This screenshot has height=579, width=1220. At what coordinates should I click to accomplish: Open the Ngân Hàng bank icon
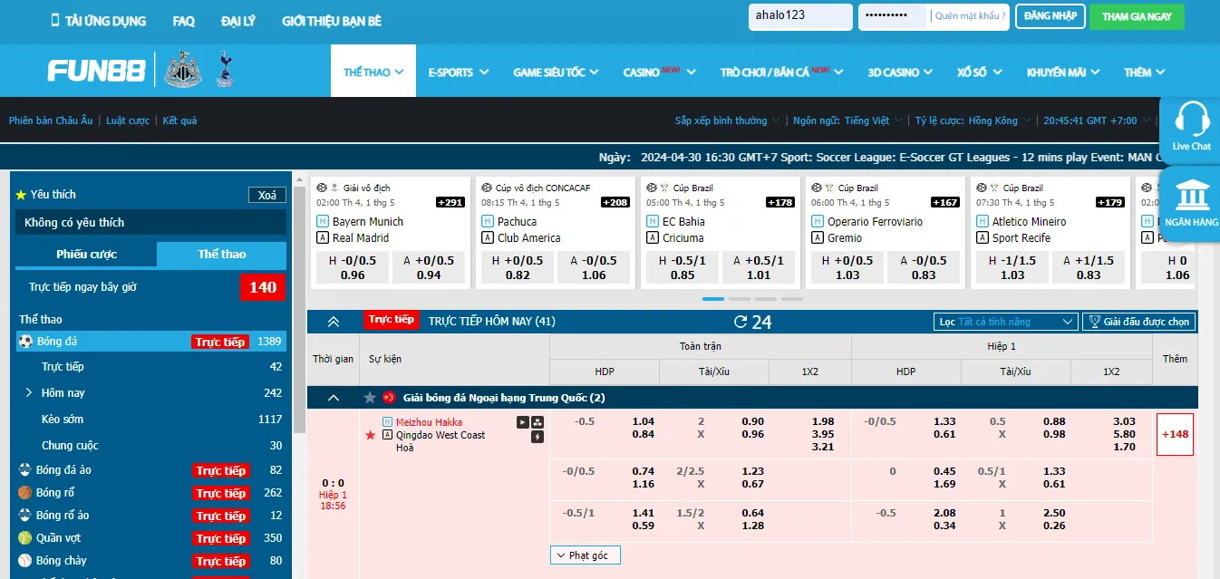[1191, 196]
